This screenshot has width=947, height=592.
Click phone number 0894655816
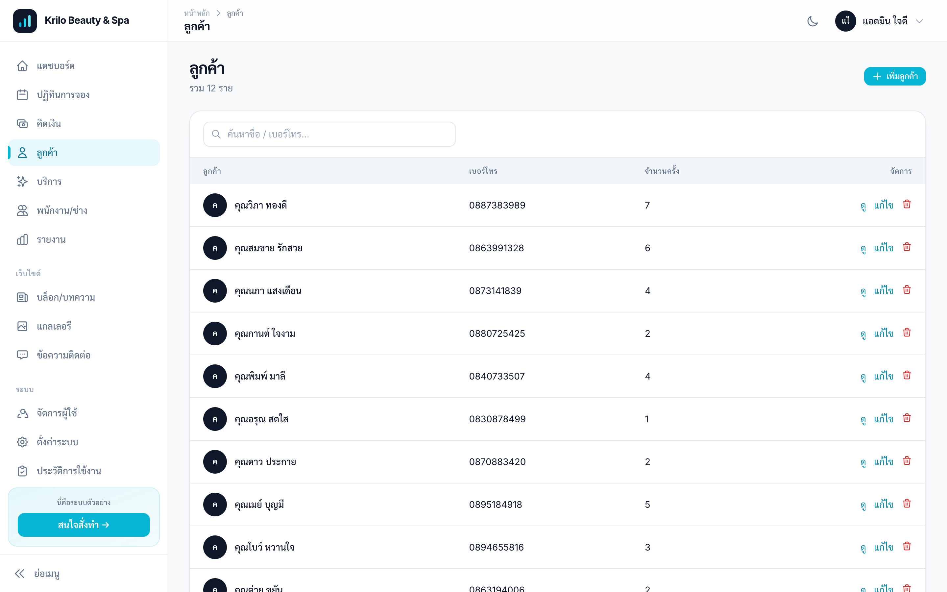tap(496, 547)
